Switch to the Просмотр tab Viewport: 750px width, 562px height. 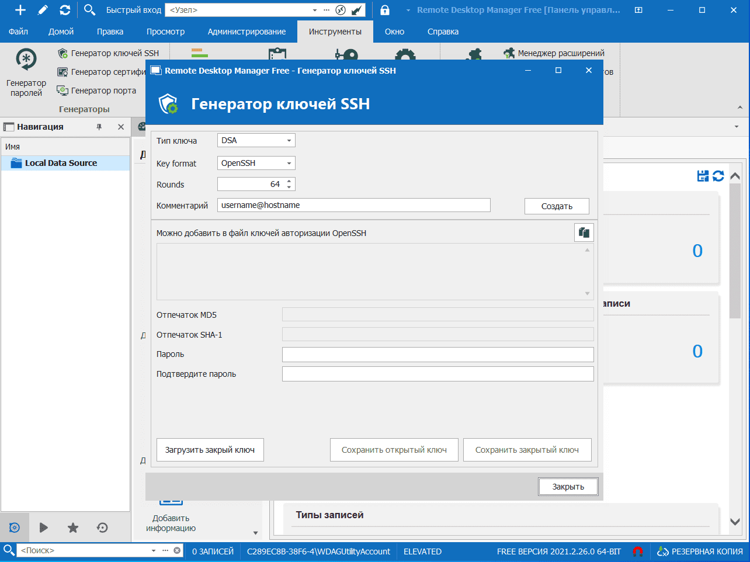click(x=166, y=32)
